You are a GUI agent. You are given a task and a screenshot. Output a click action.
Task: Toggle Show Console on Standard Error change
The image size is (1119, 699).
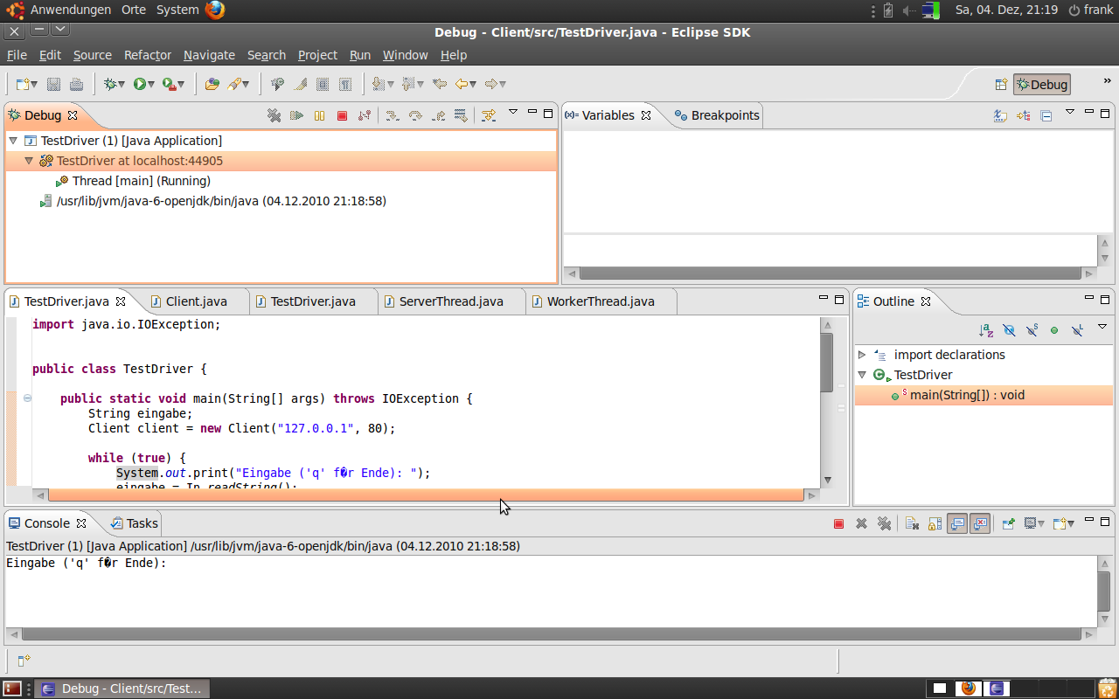[x=980, y=523]
